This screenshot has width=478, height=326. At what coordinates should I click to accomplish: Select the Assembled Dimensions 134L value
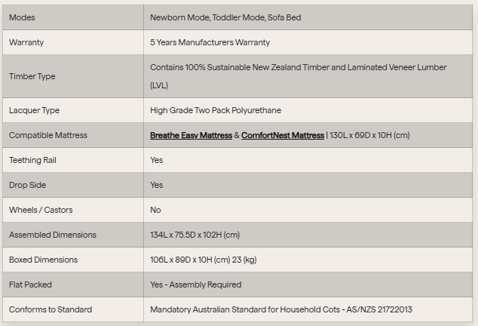tap(195, 235)
